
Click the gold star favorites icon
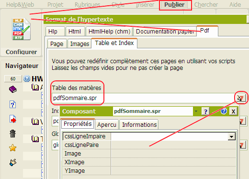[12, 148]
